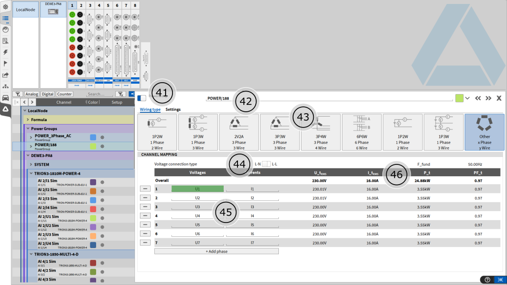Click the blue swatch for POWER_3Phase_AC
The width and height of the screenshot is (507, 285).
click(x=93, y=137)
